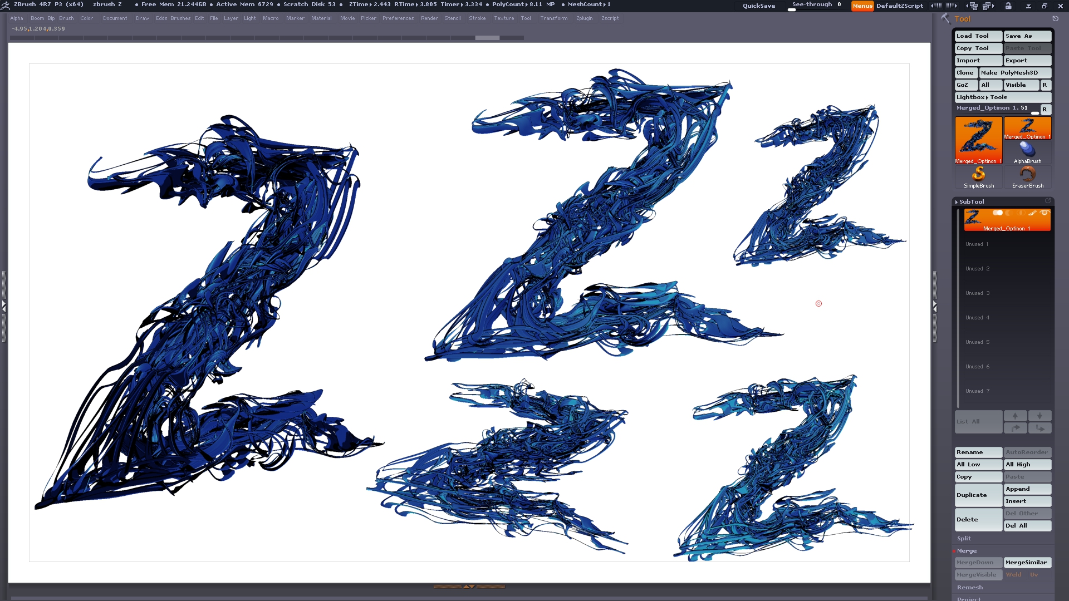This screenshot has height=601, width=1069.
Task: Toggle the Menus button off
Action: [x=862, y=6]
